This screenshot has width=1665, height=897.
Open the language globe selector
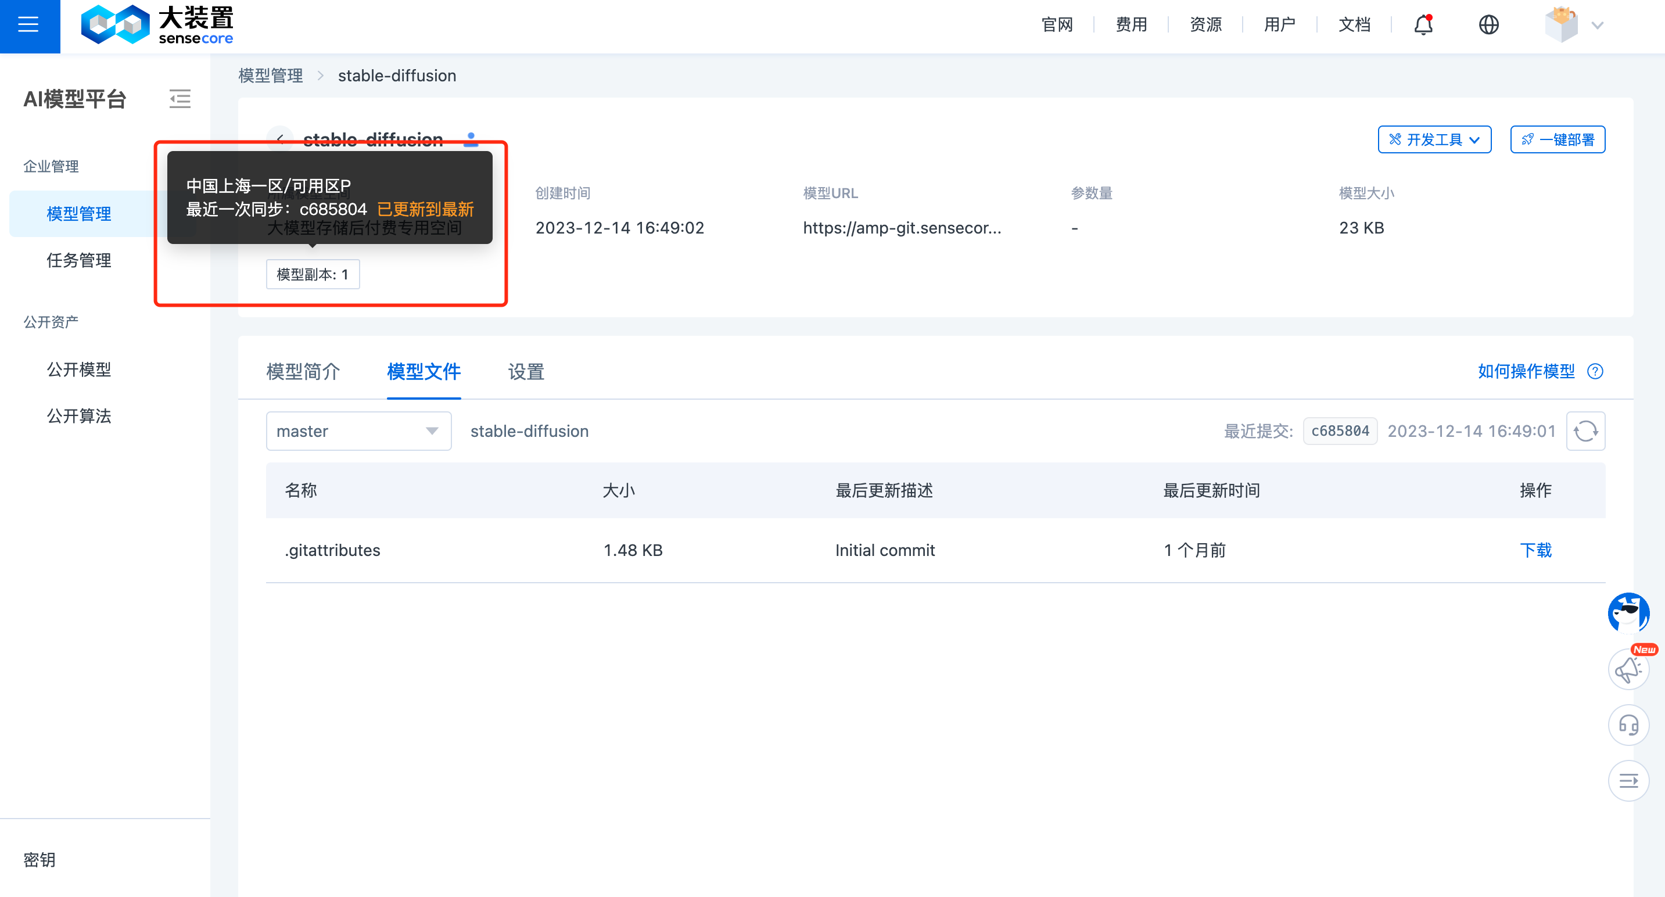tap(1488, 25)
